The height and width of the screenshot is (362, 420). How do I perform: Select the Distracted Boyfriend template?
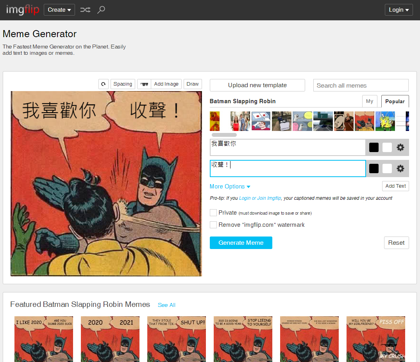coord(240,121)
